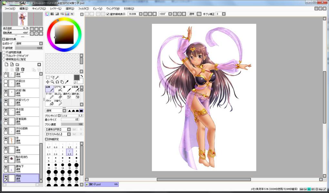The height and width of the screenshot is (193, 329).
Task: Open the レイヤー menu
Action: [56, 9]
